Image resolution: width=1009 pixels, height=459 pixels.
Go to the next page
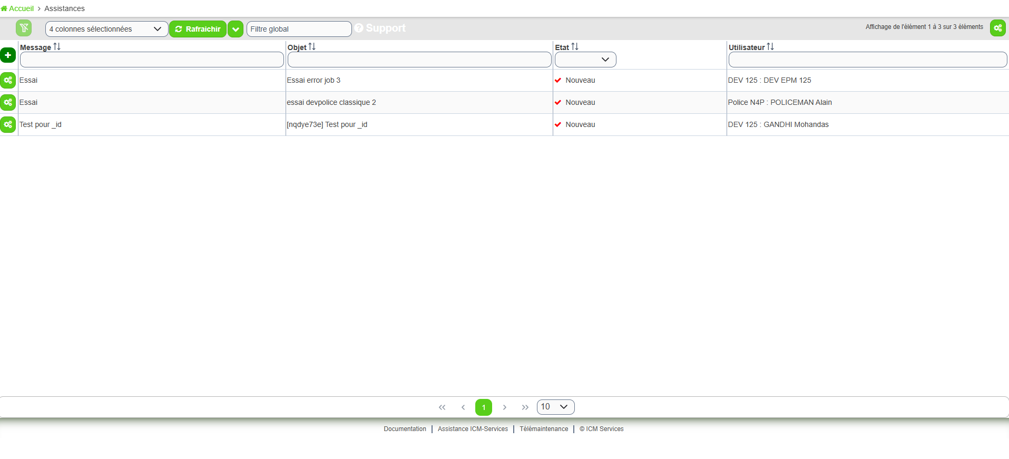click(x=505, y=407)
